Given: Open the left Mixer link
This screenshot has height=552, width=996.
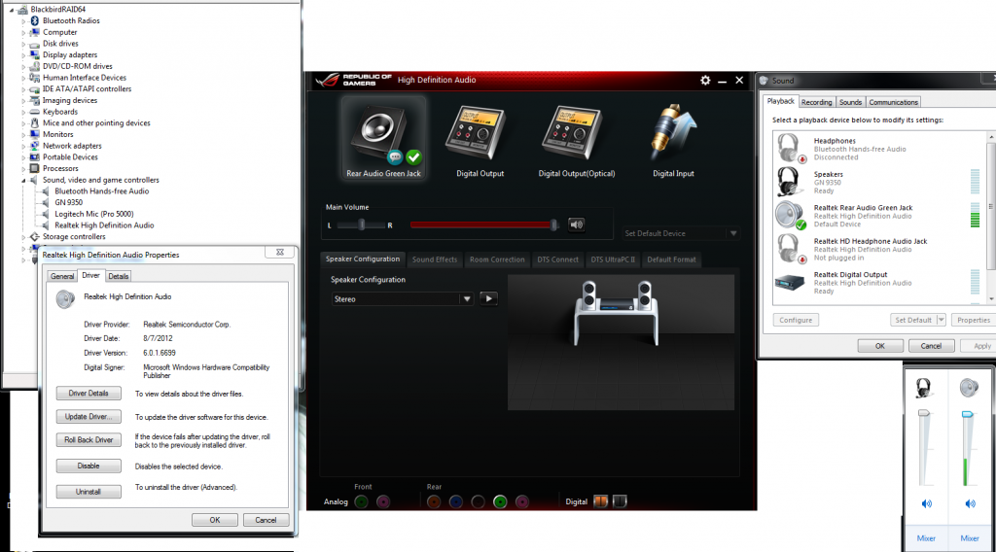Looking at the screenshot, I should [x=926, y=538].
